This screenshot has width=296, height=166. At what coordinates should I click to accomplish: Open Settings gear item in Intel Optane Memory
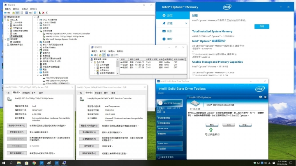pos(173,16)
